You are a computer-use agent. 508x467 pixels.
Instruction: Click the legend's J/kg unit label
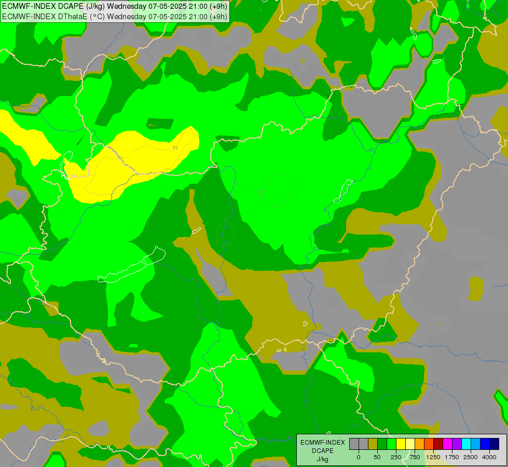click(x=323, y=459)
